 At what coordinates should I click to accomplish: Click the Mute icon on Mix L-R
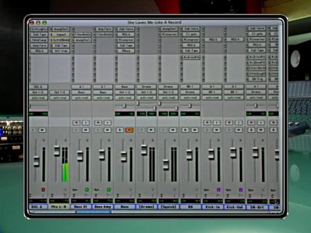pyautogui.click(x=64, y=130)
